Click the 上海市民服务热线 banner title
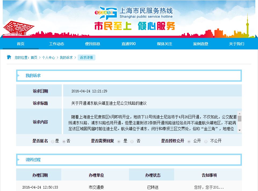Image resolution: width=258 pixels, height=191 pixels. [x=146, y=11]
